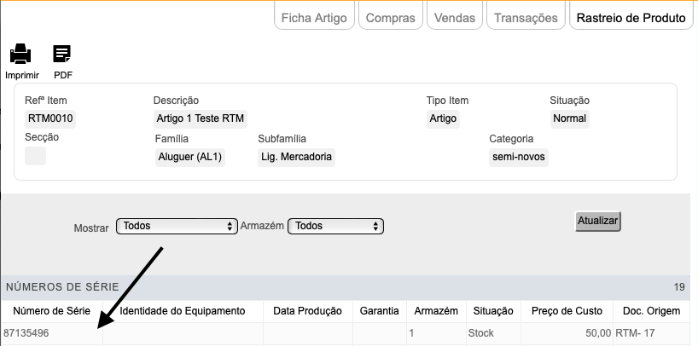Click the Imprimir printer icon

20,54
